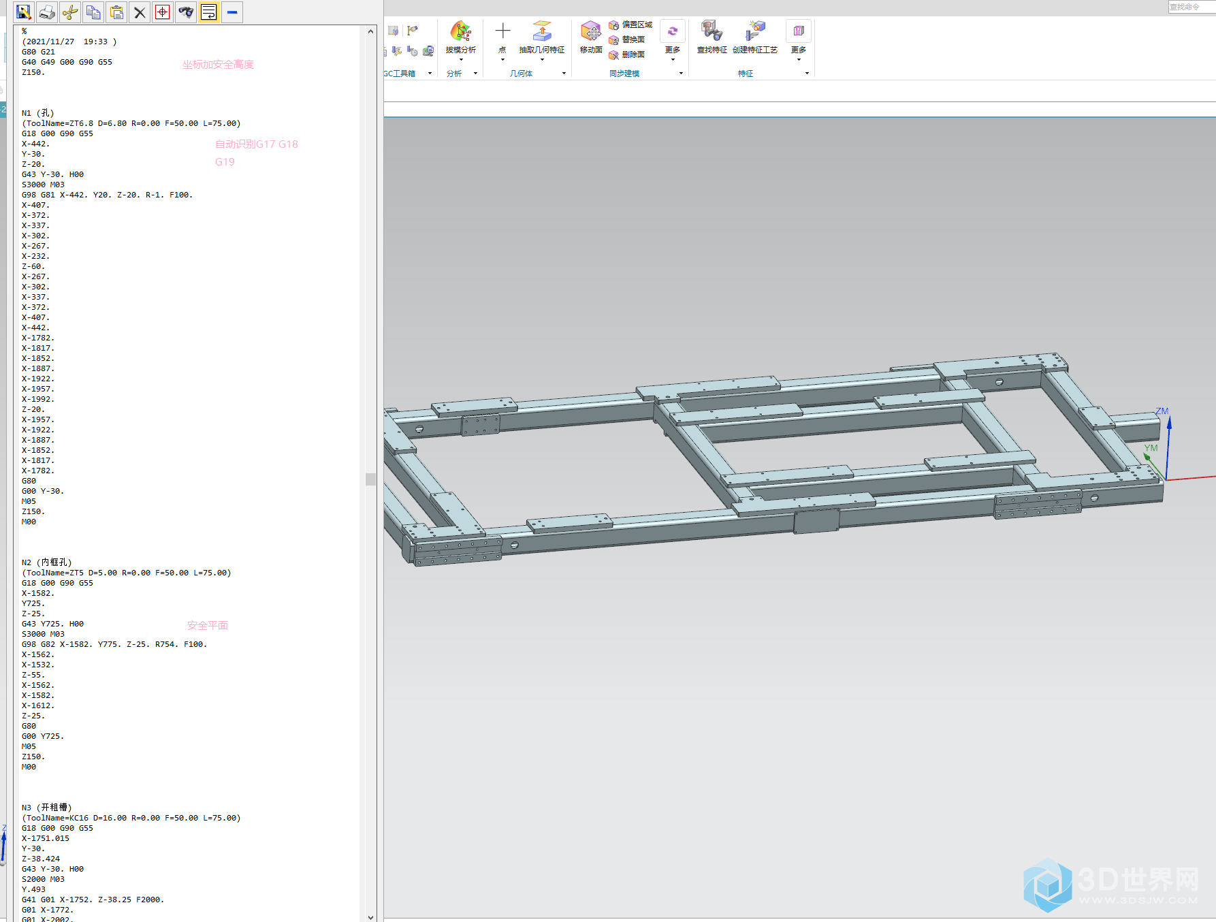Click the blue minus icon
Image resolution: width=1216 pixels, height=922 pixels.
pos(232,12)
